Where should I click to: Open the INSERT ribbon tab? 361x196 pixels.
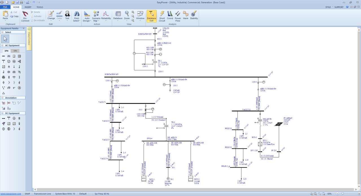[27, 7]
